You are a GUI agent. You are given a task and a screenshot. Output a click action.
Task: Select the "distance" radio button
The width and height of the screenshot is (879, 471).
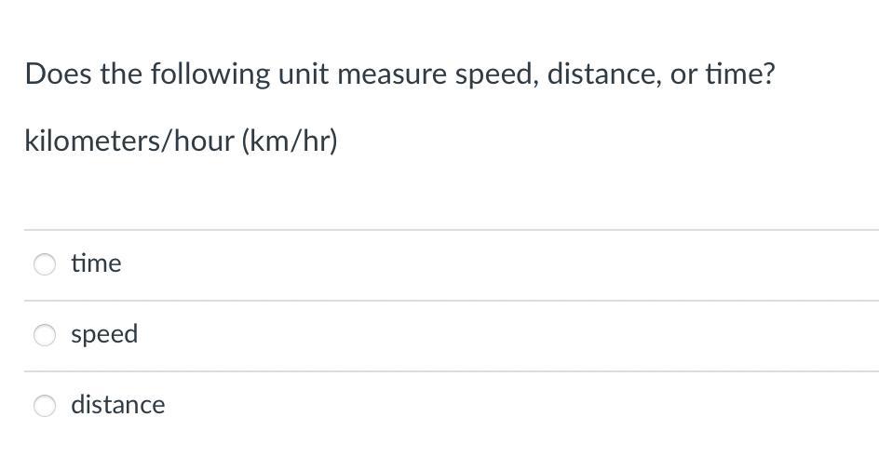pos(45,405)
